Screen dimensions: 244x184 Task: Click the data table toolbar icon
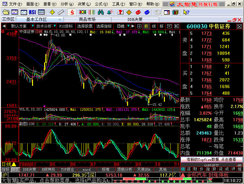click(41, 12)
